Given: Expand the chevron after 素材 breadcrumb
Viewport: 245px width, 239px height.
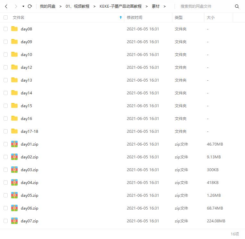Looking at the screenshot, I should 165,6.
